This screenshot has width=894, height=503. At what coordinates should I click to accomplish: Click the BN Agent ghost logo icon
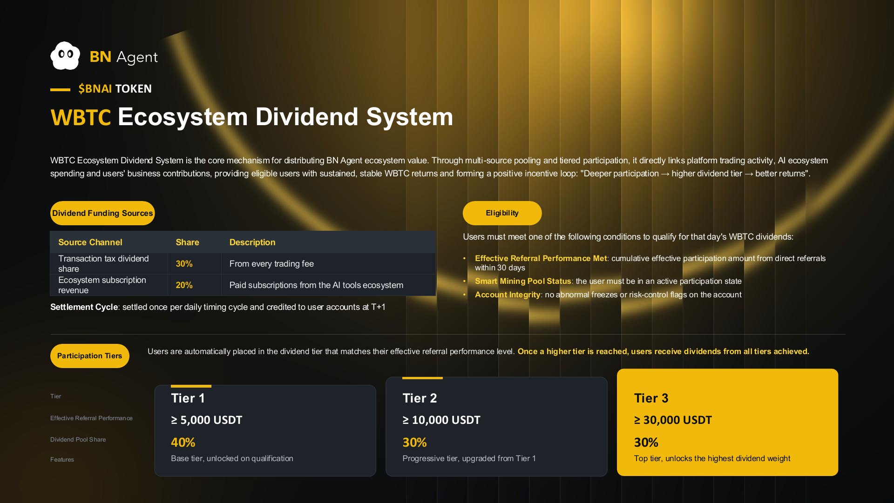tap(65, 56)
